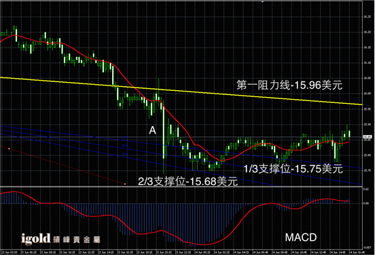Click the 0.00 level on MACD scale
375x255 pixels.
tap(366, 203)
